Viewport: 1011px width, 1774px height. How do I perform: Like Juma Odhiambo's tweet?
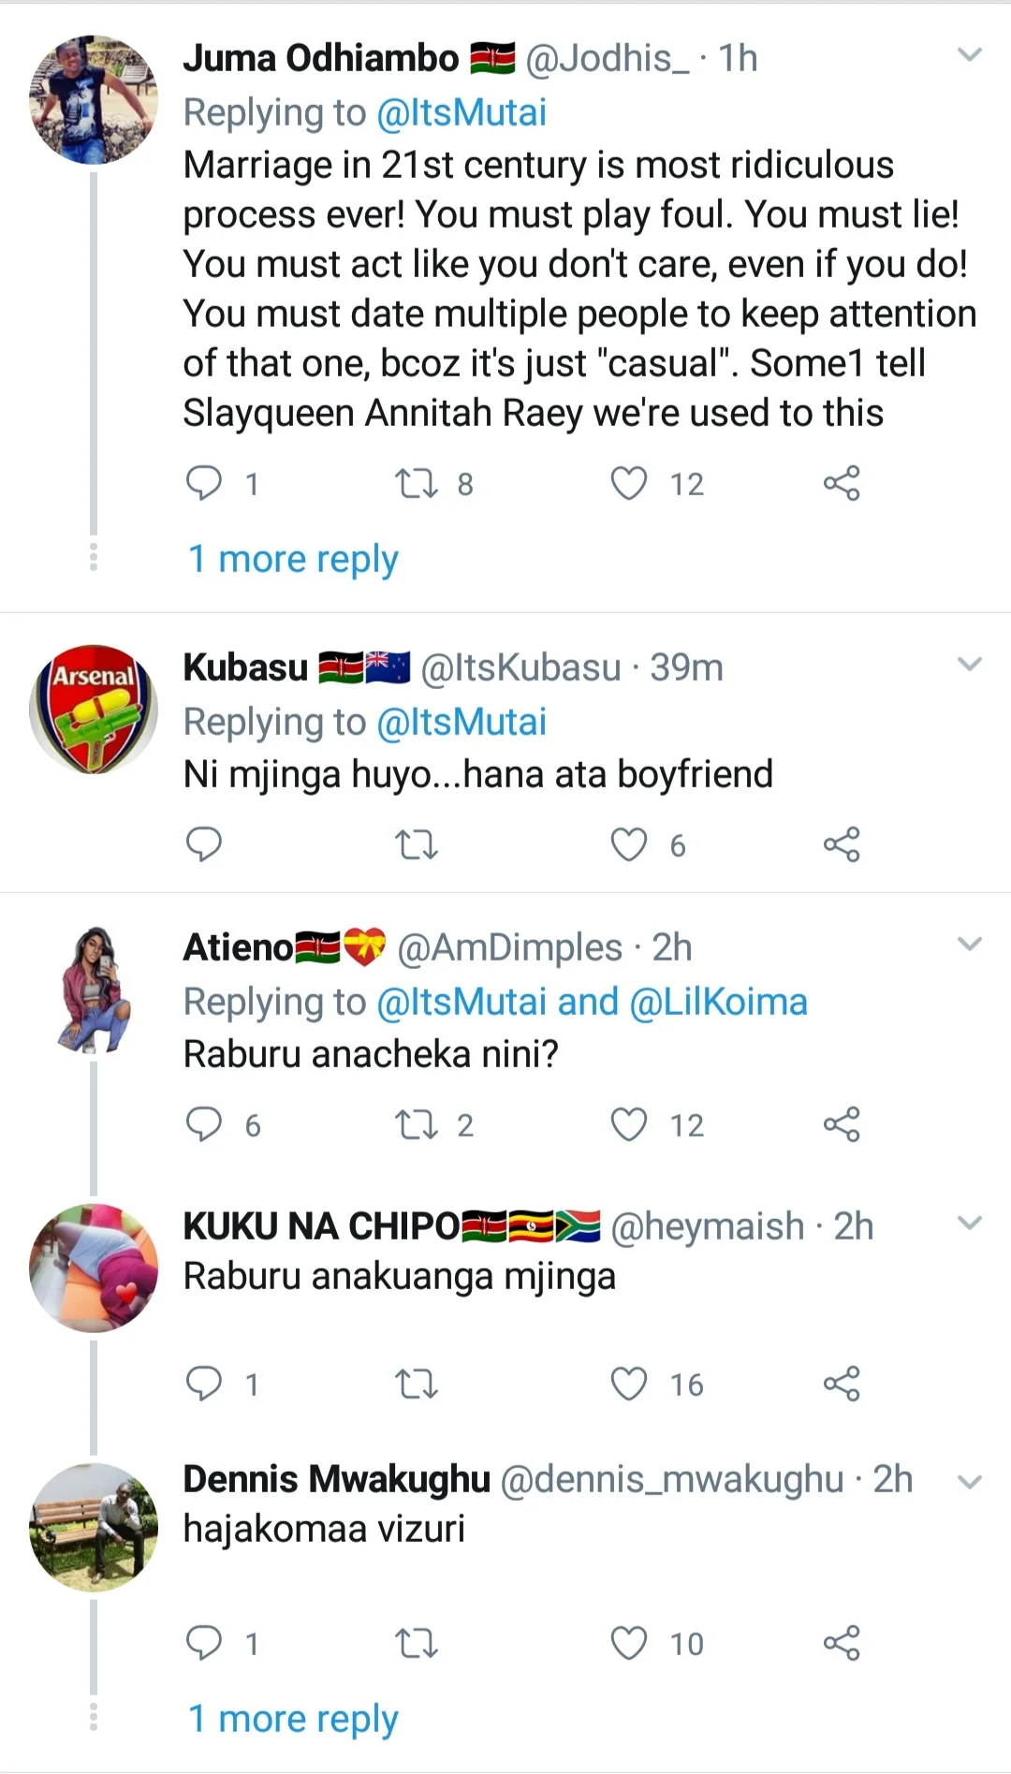[x=628, y=483]
